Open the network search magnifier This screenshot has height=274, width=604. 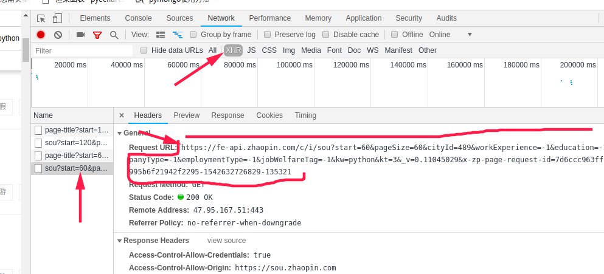point(114,35)
